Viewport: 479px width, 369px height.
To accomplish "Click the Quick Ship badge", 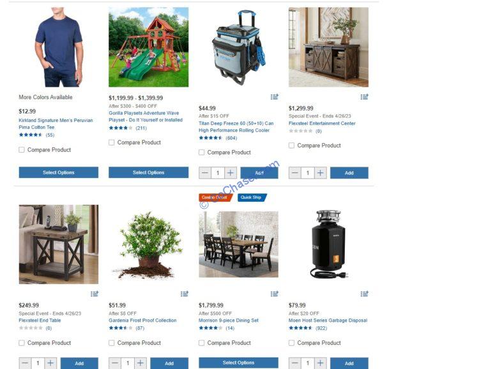I will point(252,197).
